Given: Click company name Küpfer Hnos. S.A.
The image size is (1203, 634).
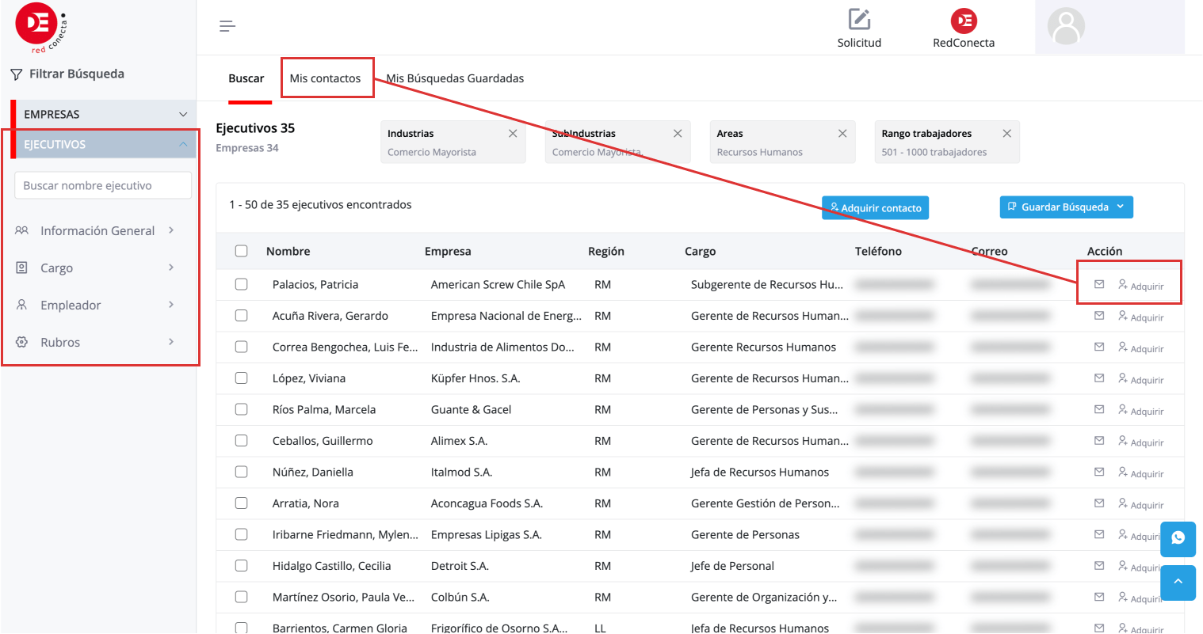Looking at the screenshot, I should click(475, 378).
